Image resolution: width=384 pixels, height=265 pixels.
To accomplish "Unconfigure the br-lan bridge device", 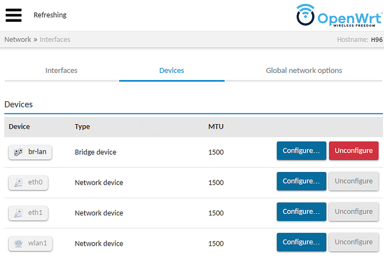I will click(353, 151).
